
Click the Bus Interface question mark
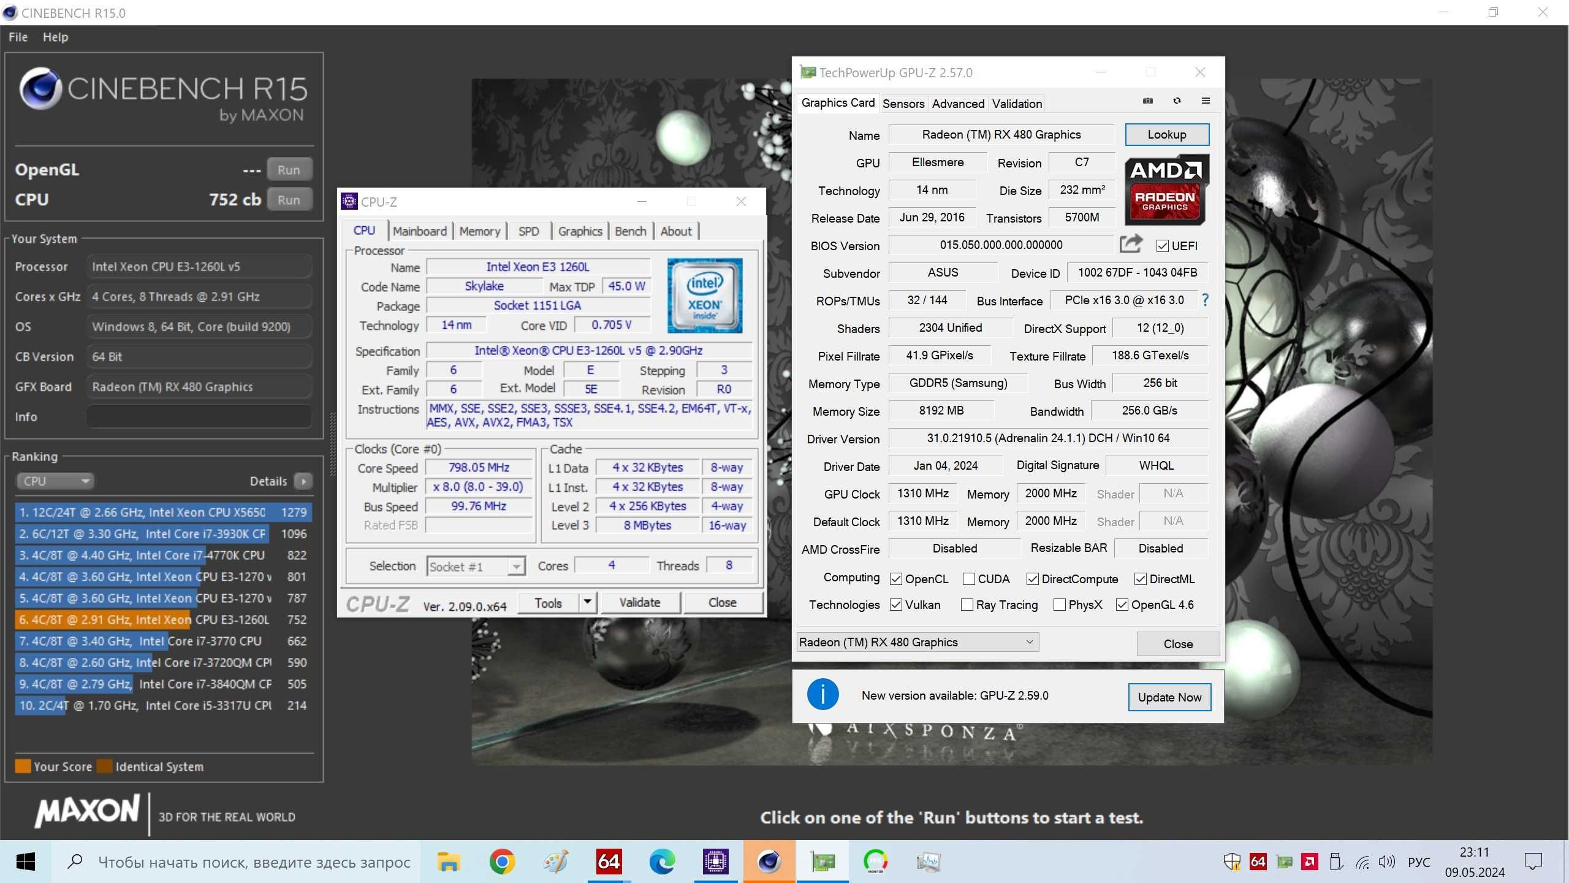pos(1205,300)
